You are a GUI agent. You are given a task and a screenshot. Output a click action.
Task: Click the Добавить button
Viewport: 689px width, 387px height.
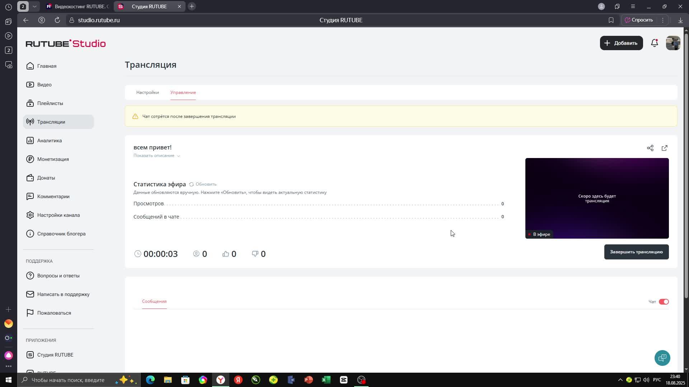point(621,43)
